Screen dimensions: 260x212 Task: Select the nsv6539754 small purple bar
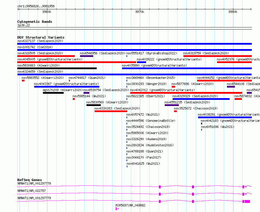click(86, 93)
